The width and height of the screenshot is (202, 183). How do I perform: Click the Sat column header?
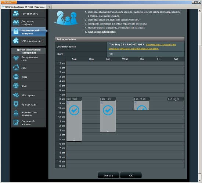pos(176,59)
